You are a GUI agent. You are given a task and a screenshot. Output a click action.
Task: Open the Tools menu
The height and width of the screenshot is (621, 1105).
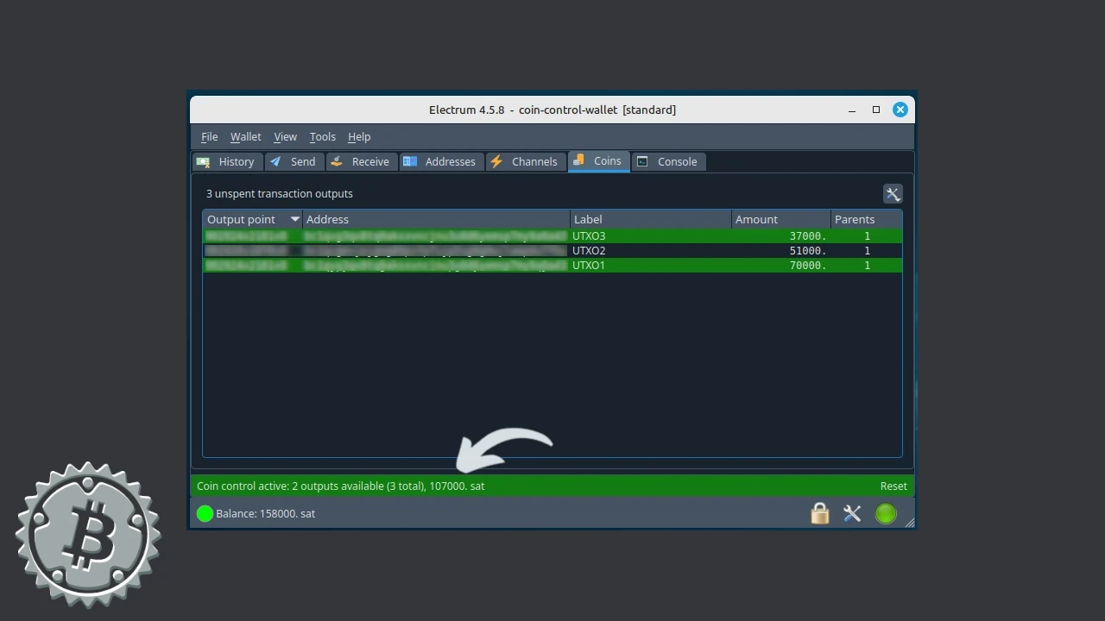pos(322,136)
